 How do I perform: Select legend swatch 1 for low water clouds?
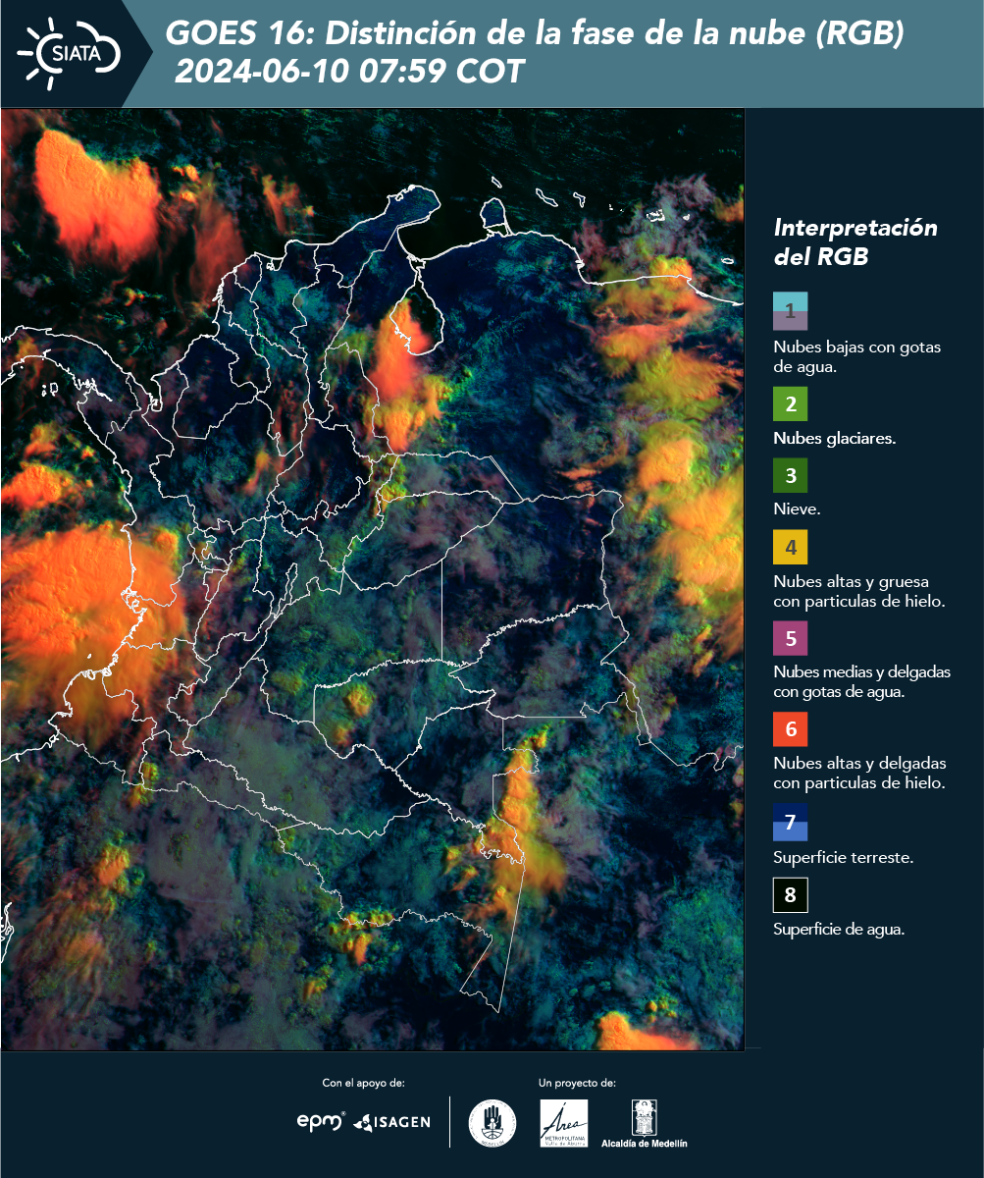click(790, 311)
